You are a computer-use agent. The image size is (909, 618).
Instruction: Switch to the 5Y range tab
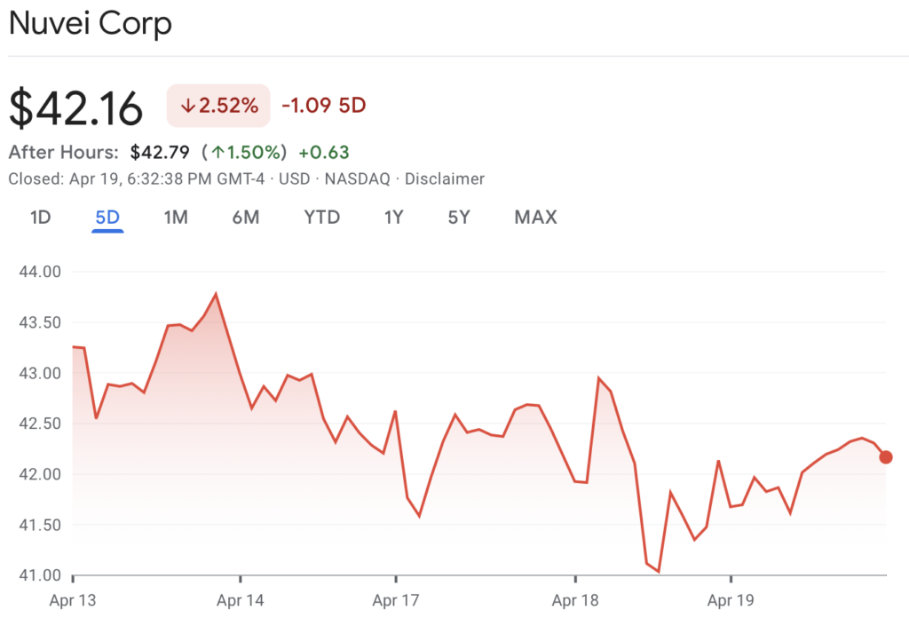coord(458,218)
